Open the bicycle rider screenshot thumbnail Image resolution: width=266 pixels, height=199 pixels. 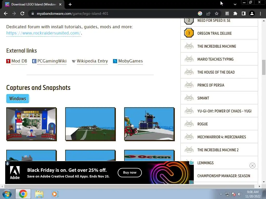pos(149,124)
